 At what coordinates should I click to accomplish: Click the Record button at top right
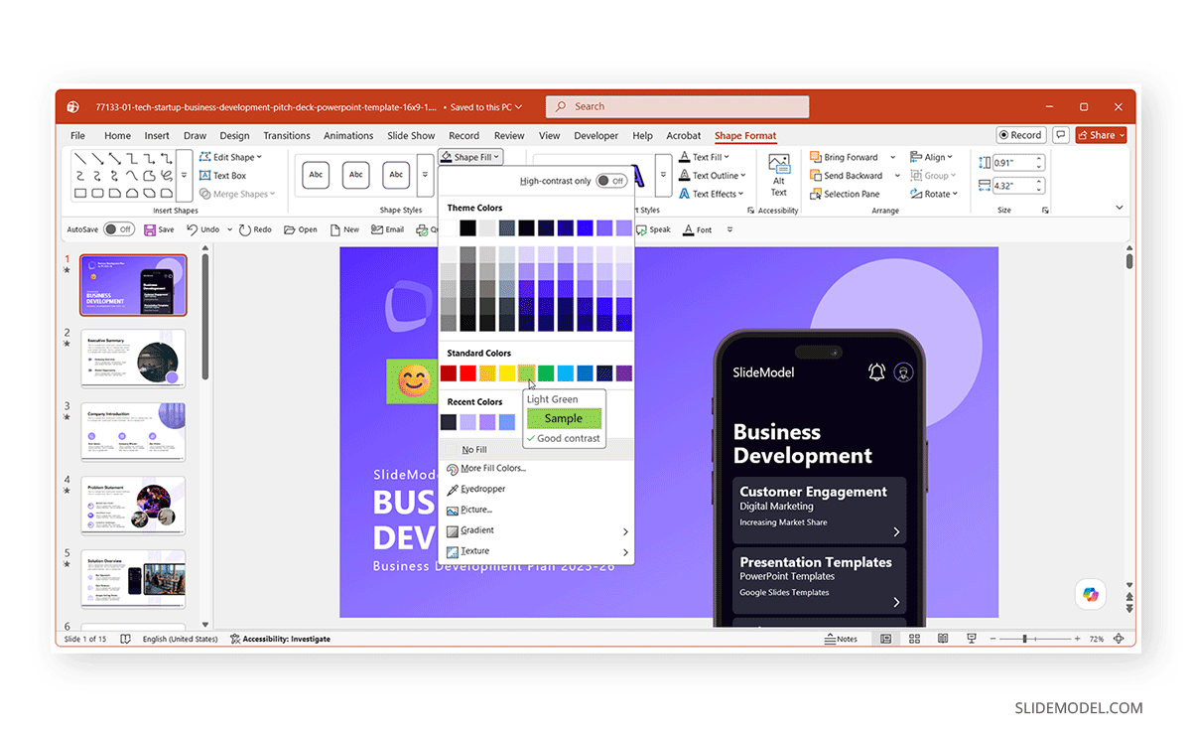tap(1021, 135)
